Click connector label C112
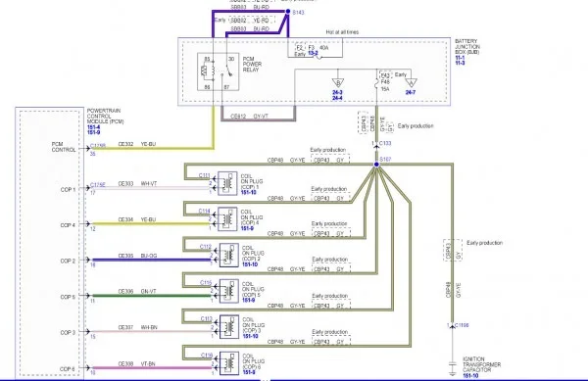 [206, 247]
